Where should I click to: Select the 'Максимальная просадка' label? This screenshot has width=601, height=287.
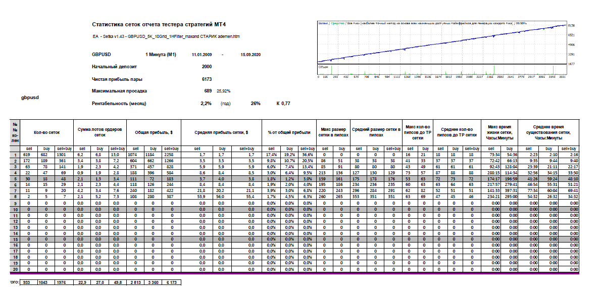click(x=120, y=91)
